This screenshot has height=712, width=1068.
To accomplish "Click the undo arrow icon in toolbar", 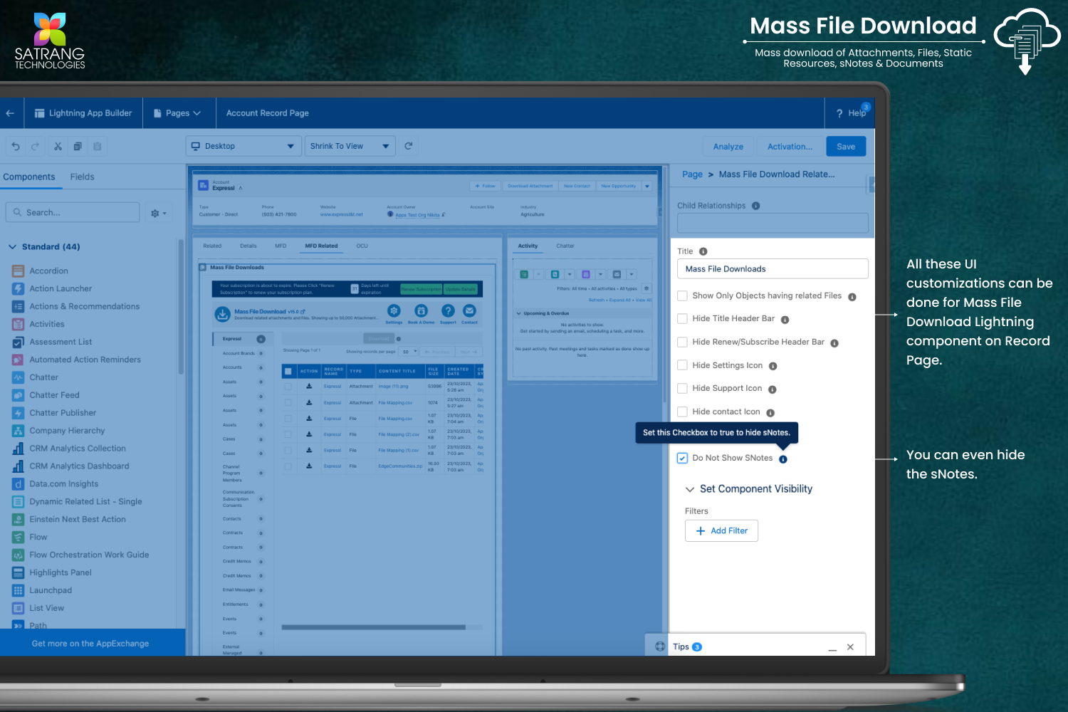I will (x=16, y=147).
